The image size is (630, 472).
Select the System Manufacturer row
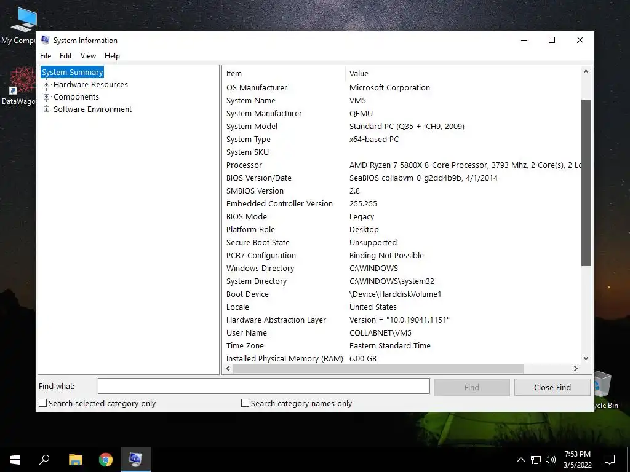pos(402,113)
